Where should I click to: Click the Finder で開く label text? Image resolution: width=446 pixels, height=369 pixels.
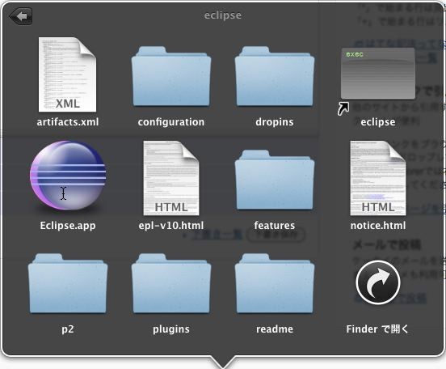377,329
